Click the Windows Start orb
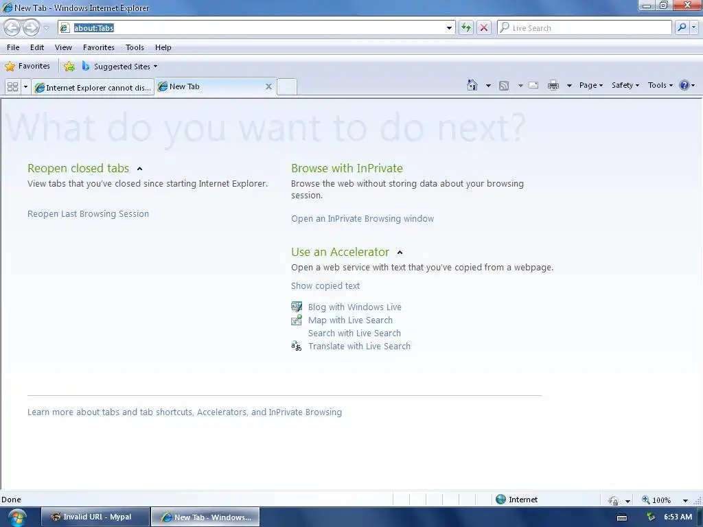The image size is (703, 527). pyautogui.click(x=17, y=517)
